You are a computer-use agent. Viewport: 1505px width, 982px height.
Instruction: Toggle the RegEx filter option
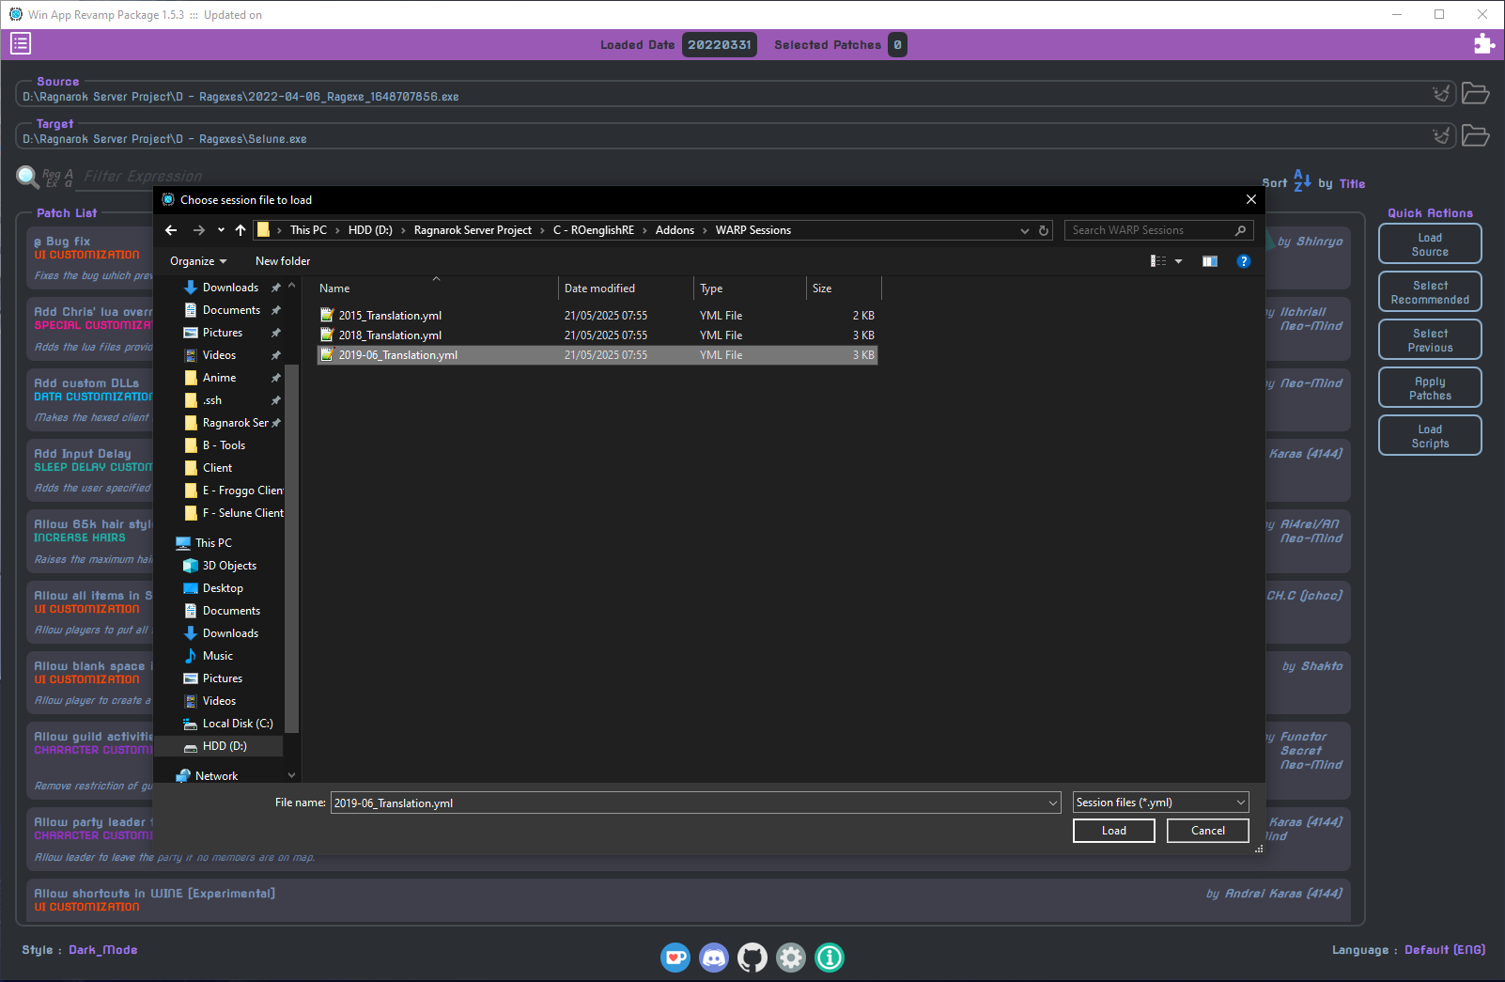coord(51,178)
